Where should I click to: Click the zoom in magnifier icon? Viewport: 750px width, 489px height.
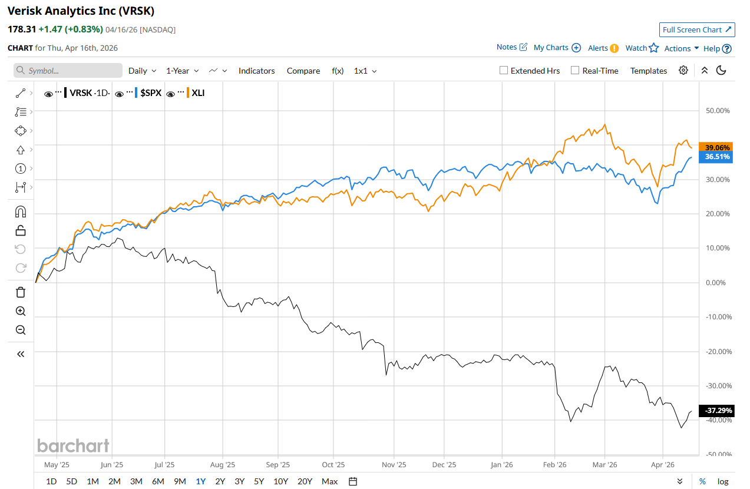pos(21,311)
